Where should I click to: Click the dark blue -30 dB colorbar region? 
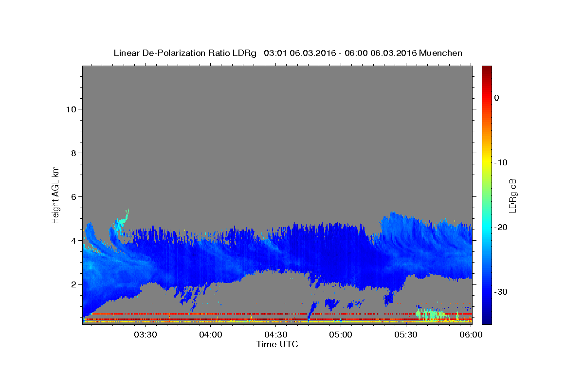487,292
